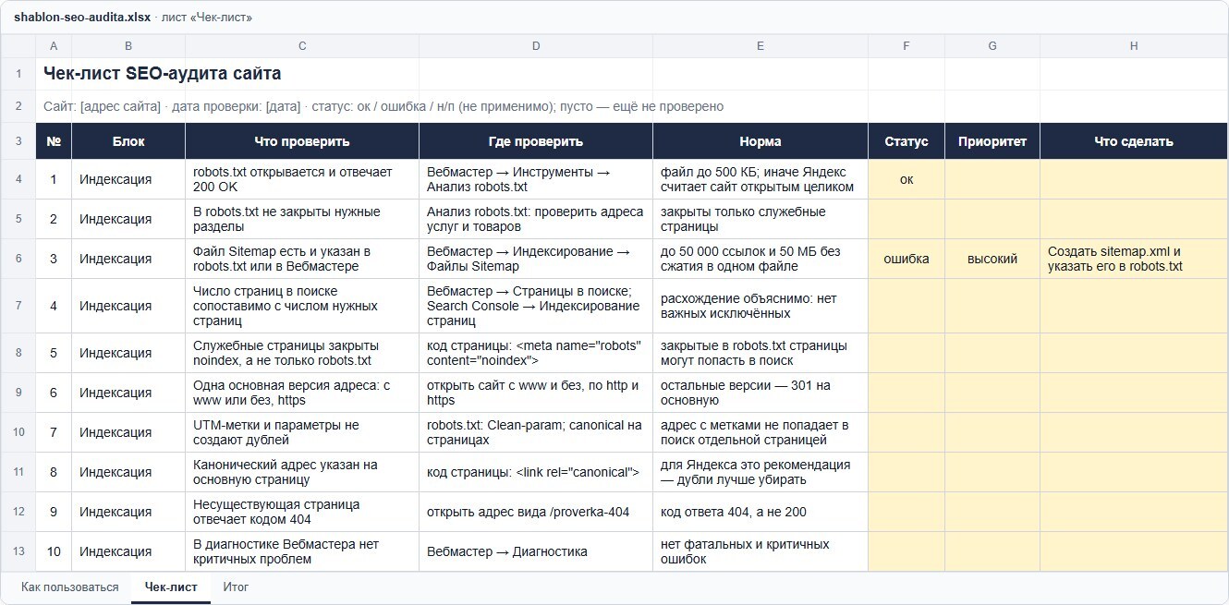Click the title «Чек-лист SEO-аудита сайта»
1229x605 pixels.
163,74
